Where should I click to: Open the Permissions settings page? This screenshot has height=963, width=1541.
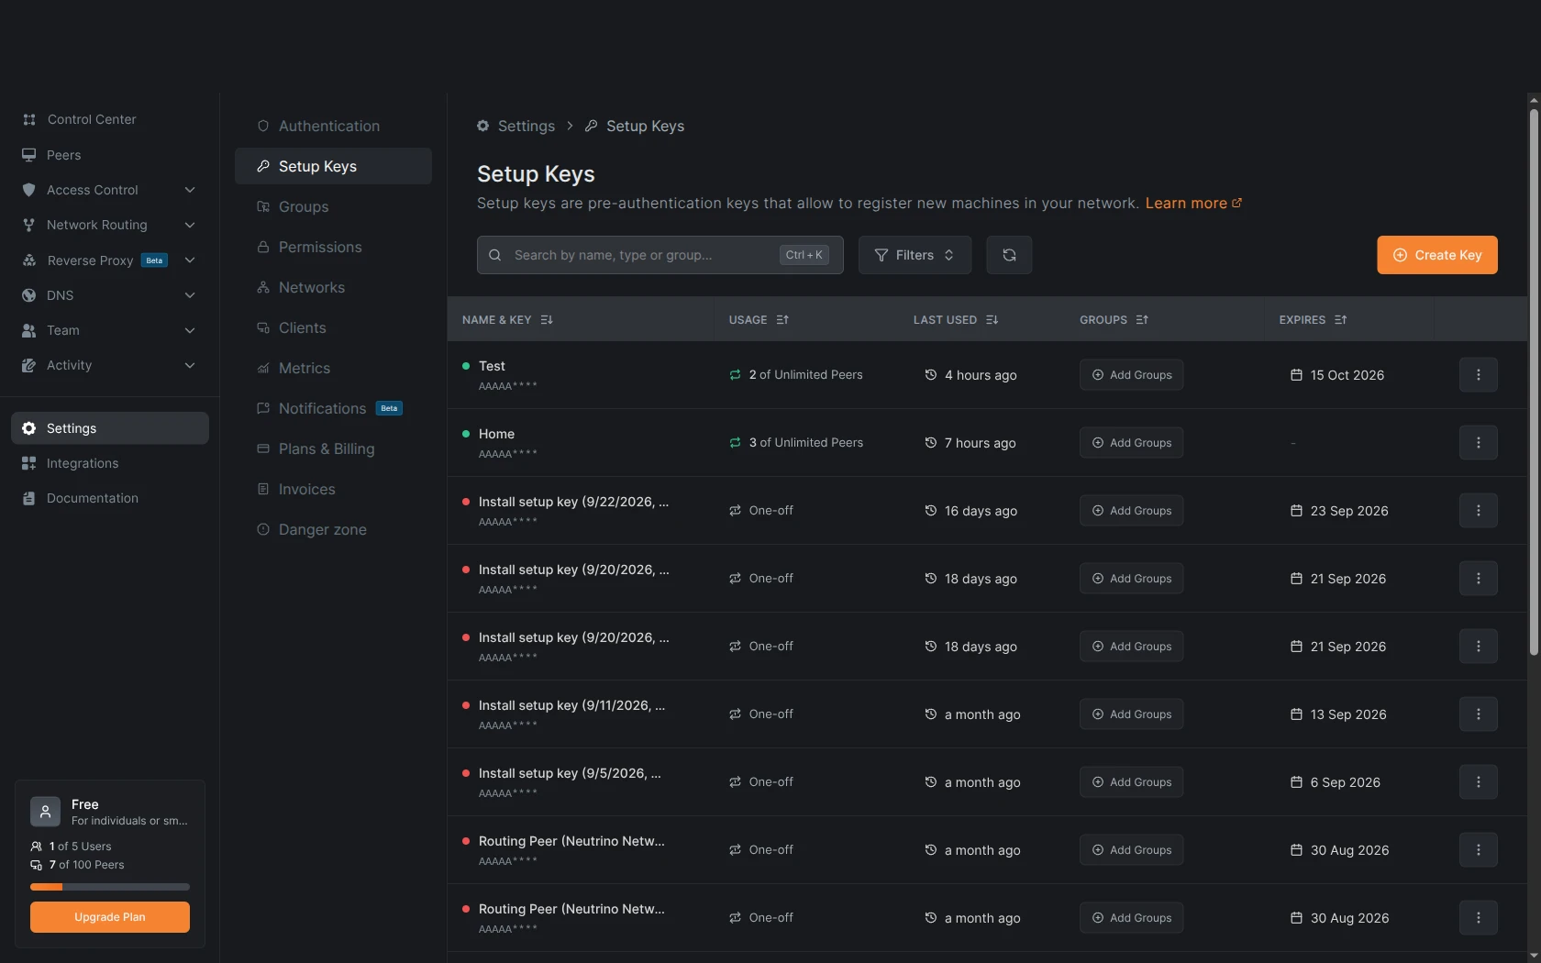coord(333,247)
